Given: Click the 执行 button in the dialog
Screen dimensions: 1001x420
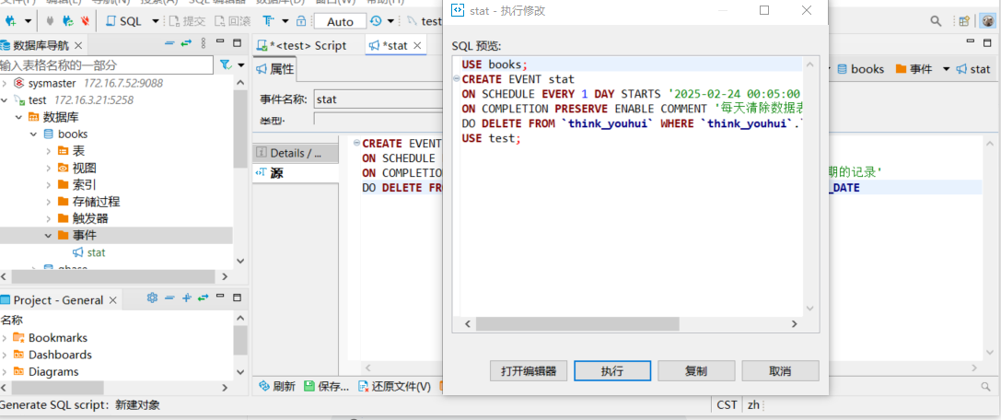Looking at the screenshot, I should point(612,371).
